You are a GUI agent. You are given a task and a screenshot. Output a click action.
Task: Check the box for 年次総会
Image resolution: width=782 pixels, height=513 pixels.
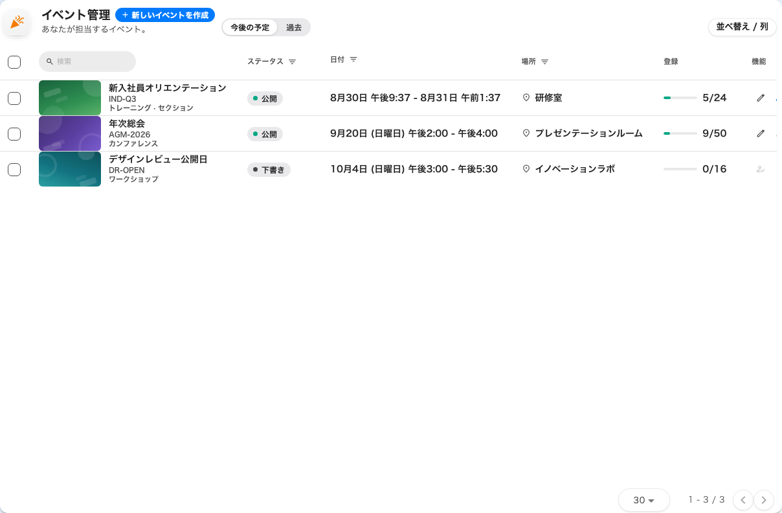tap(14, 134)
